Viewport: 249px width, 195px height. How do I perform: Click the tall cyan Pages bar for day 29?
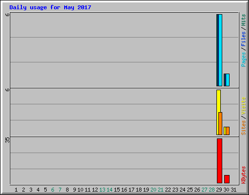coord(220,50)
